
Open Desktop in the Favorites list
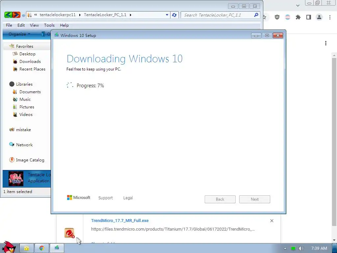27,54
